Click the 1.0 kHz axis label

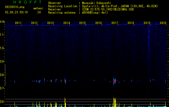tap(2, 48)
